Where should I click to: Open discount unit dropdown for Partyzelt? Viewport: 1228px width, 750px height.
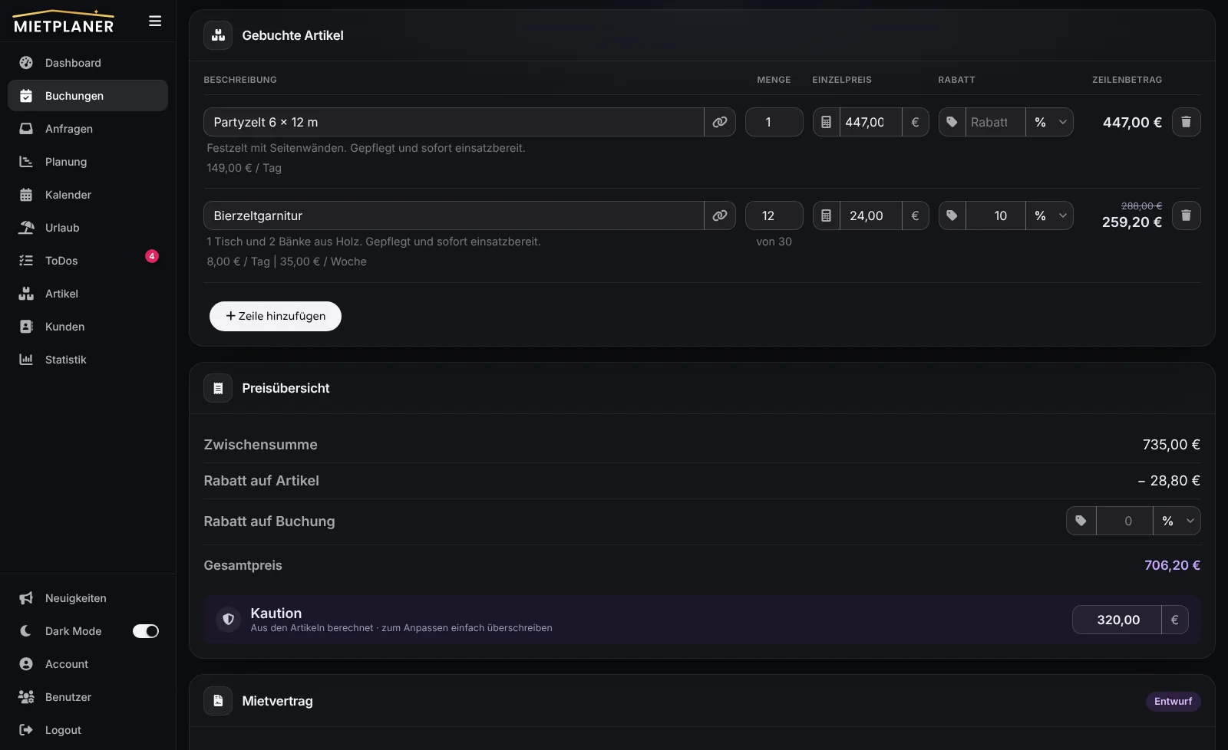[1050, 122]
